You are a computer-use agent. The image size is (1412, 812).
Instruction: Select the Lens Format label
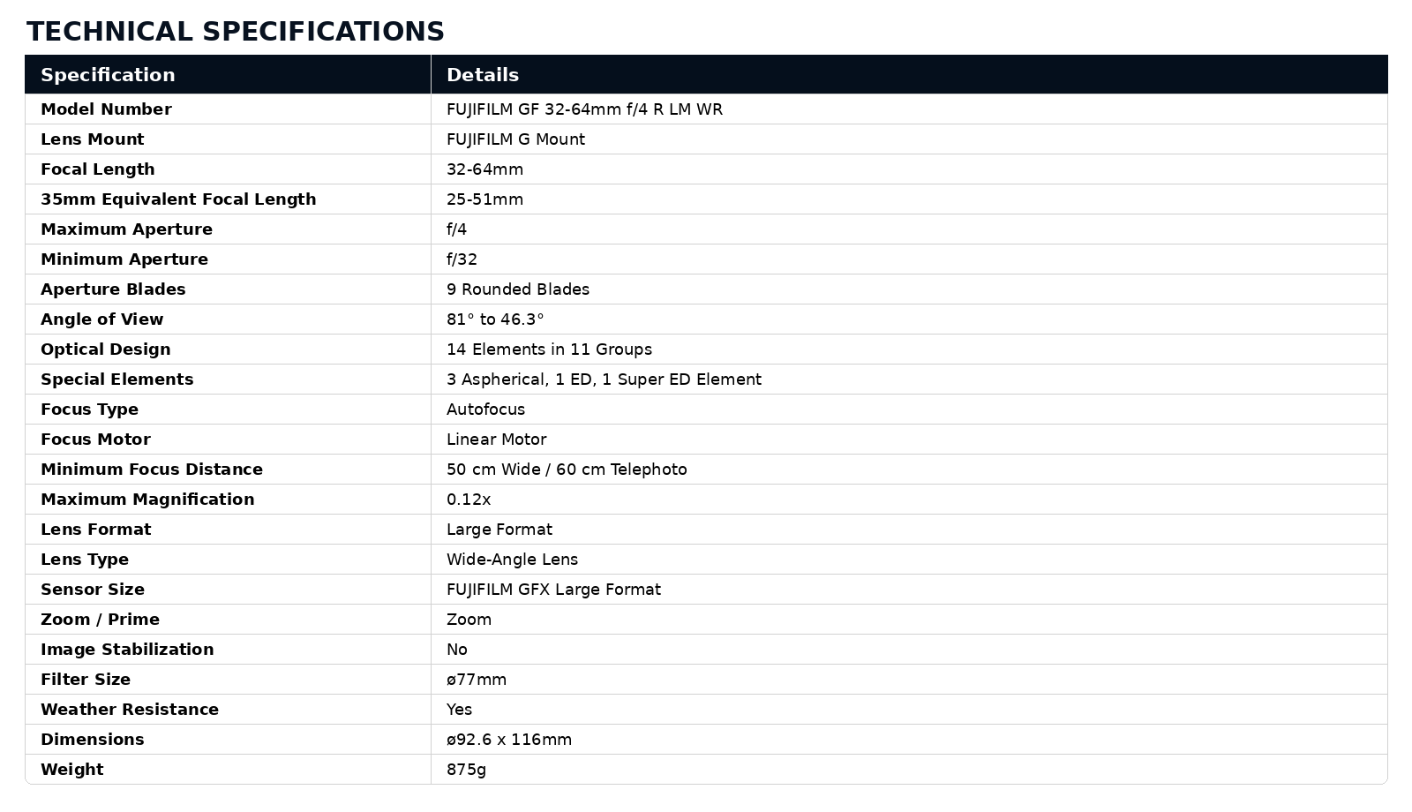[95, 530]
